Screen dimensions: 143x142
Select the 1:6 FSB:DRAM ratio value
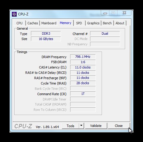coord(83,62)
